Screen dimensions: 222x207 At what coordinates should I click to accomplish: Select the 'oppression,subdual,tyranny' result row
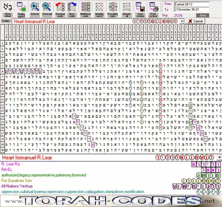(x=111, y=192)
